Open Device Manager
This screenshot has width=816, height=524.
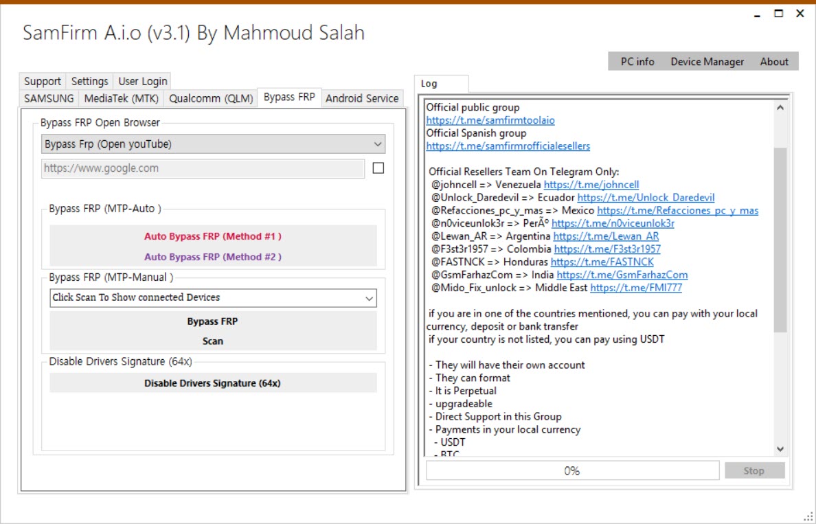click(x=707, y=61)
